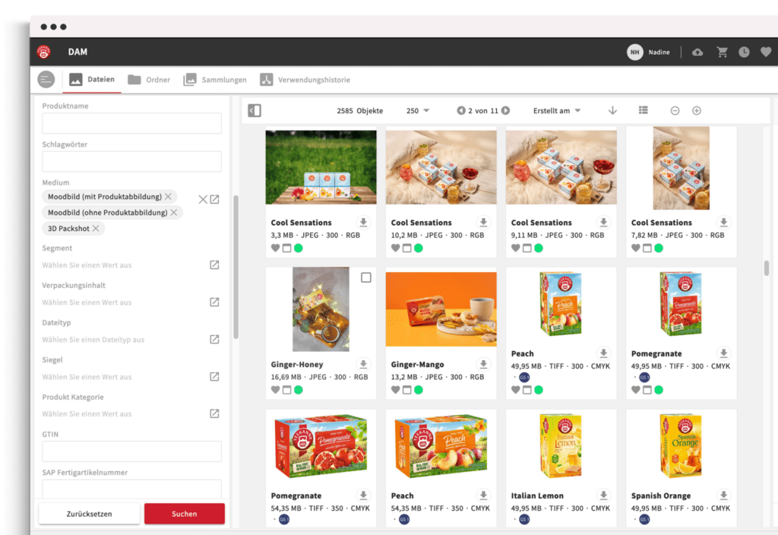Viewport: 778px width, 535px height.
Task: Tick the checkbox on Ginger-Honey thumbnail
Action: (366, 277)
